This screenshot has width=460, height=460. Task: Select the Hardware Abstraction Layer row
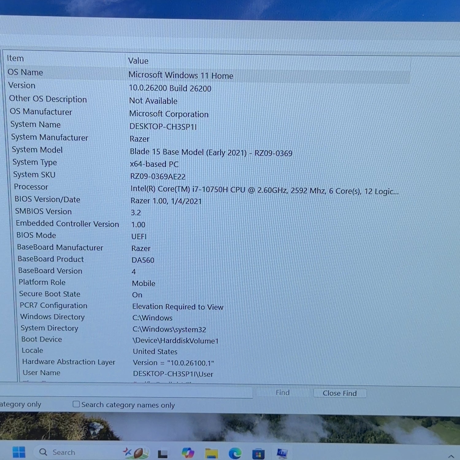69,362
